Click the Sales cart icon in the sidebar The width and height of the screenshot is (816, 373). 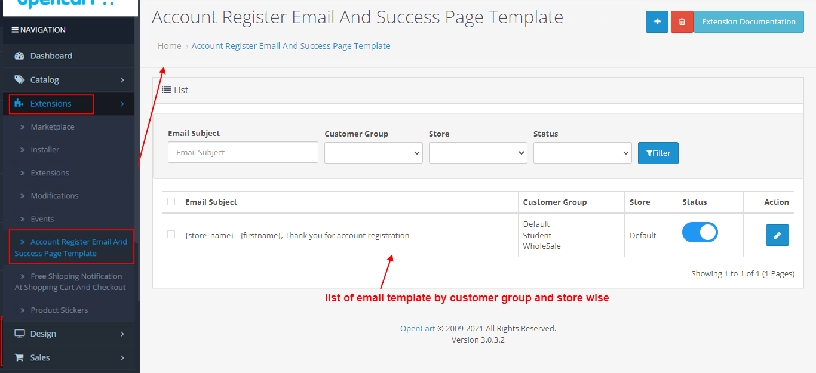pyautogui.click(x=19, y=357)
